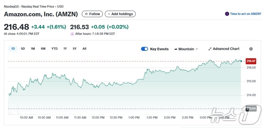Click the star icon on Follow

(86, 14)
